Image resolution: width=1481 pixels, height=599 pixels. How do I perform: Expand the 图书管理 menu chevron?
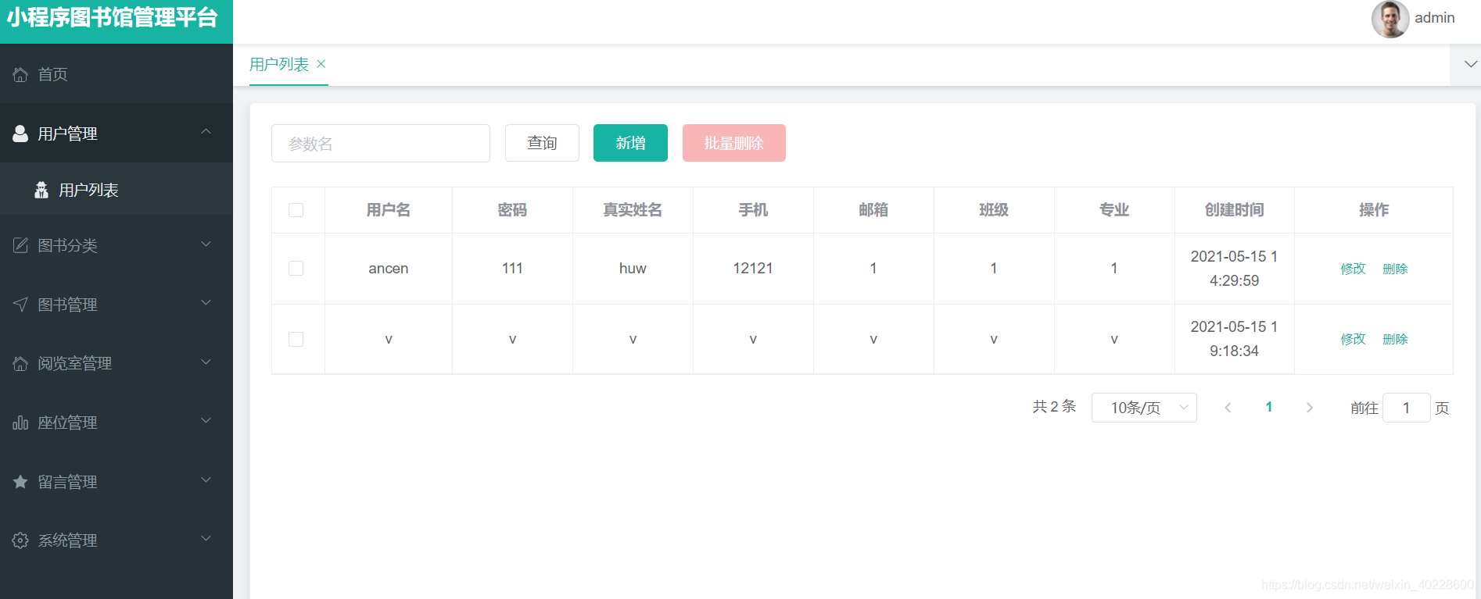click(x=206, y=303)
